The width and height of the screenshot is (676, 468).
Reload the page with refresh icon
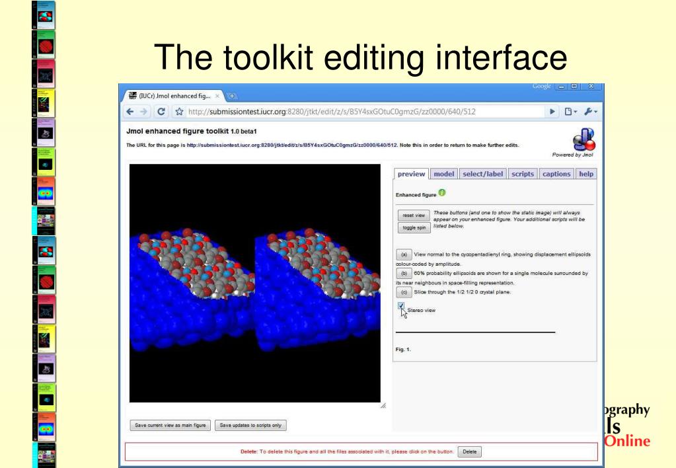161,112
